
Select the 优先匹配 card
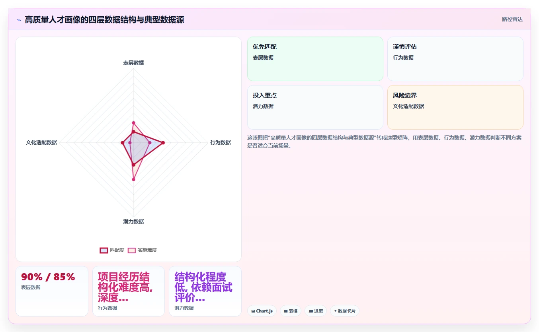point(315,59)
